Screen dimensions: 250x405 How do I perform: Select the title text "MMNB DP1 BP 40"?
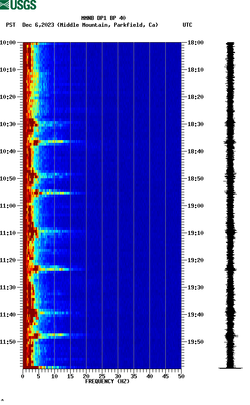tap(103, 18)
